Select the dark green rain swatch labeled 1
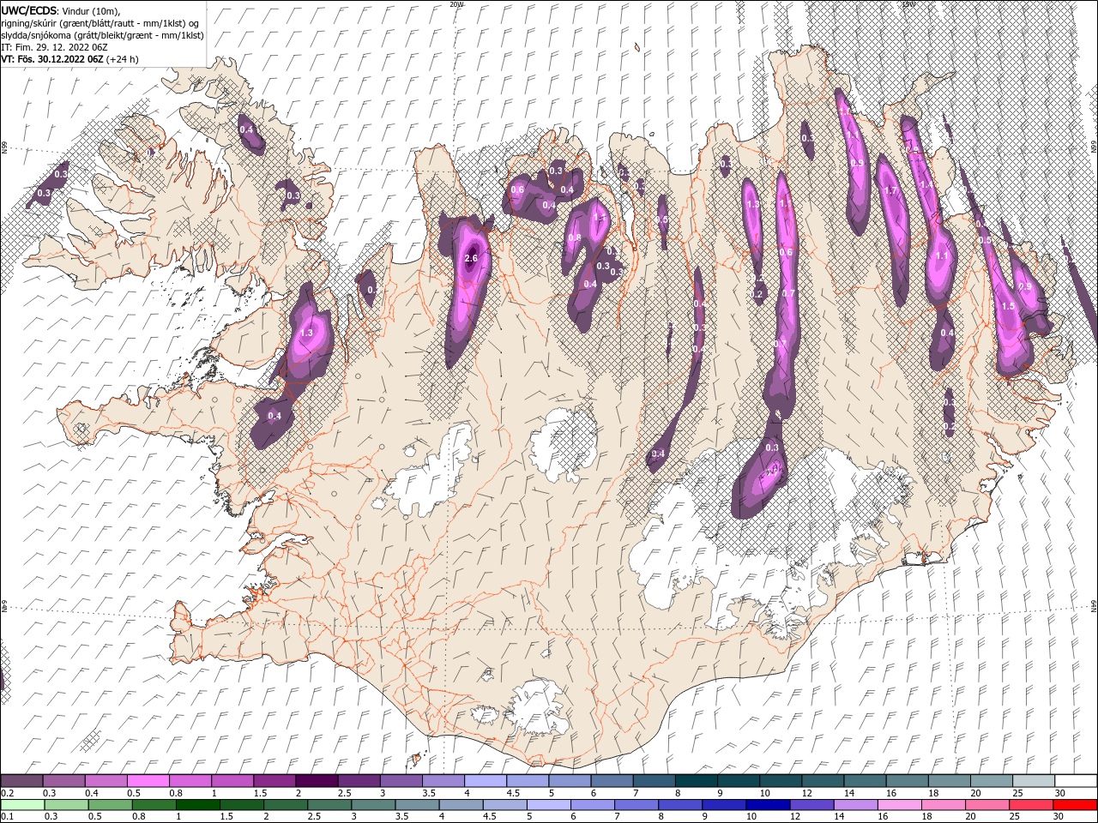1098x823 pixels. (x=197, y=805)
